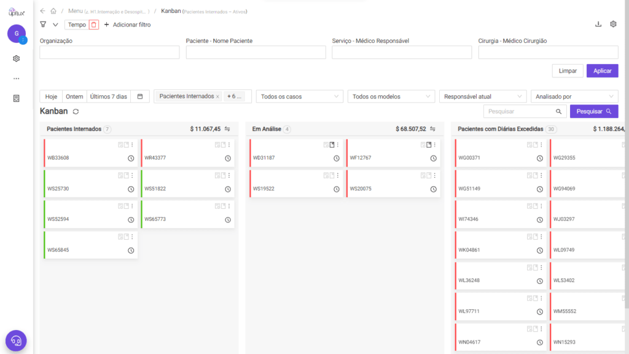Open the Responsável atual dropdown
Screen dimensions: 629x354
(x=483, y=96)
